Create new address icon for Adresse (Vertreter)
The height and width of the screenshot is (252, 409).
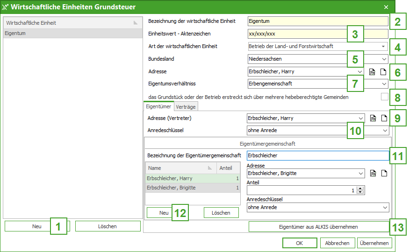pyautogui.click(x=384, y=118)
